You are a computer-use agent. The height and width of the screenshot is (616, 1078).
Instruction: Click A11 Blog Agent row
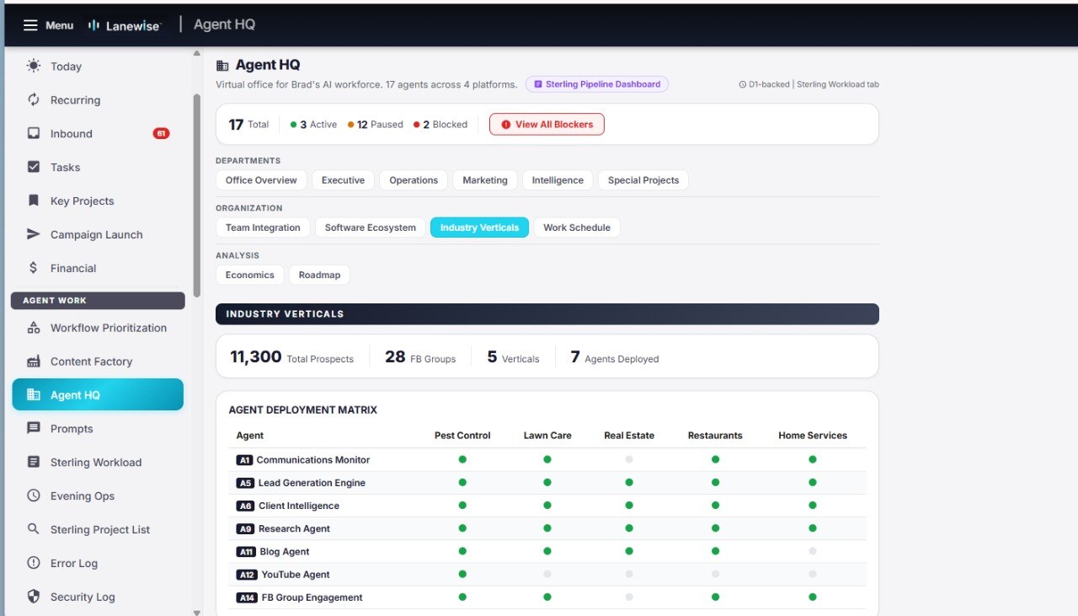pyautogui.click(x=547, y=551)
